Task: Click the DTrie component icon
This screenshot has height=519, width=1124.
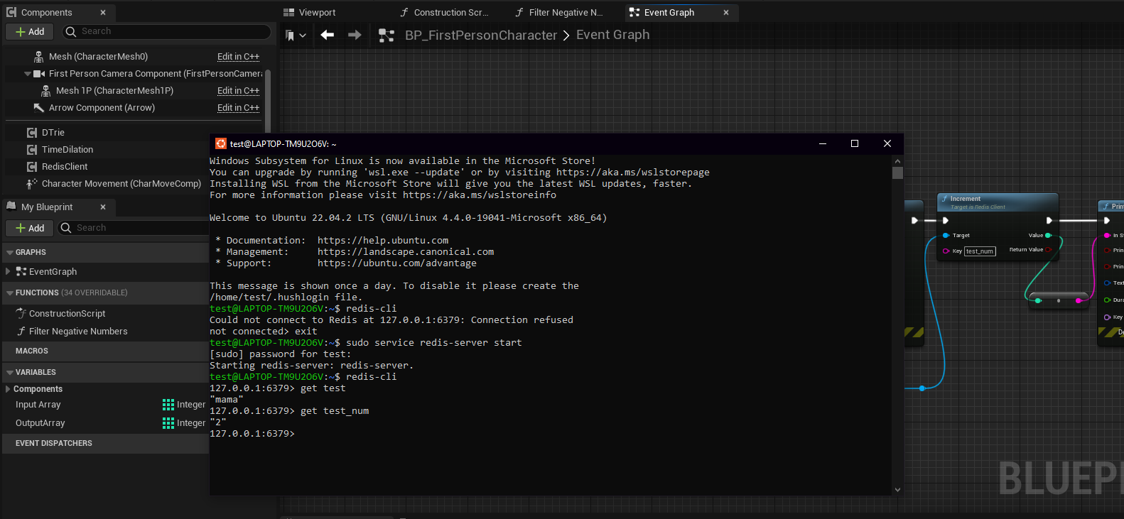Action: 32,133
